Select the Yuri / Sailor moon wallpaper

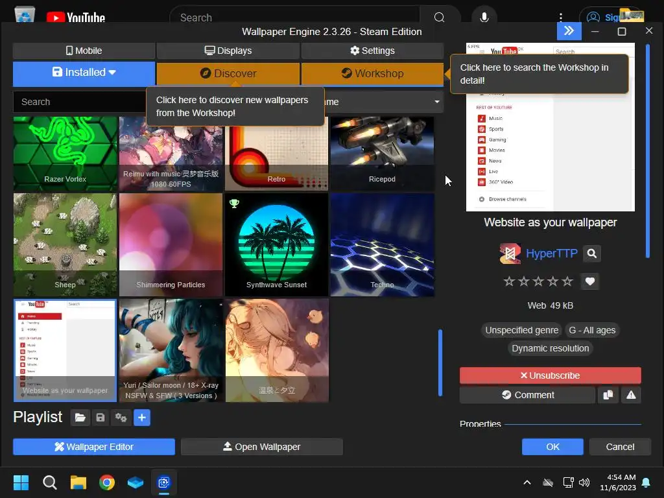point(171,350)
